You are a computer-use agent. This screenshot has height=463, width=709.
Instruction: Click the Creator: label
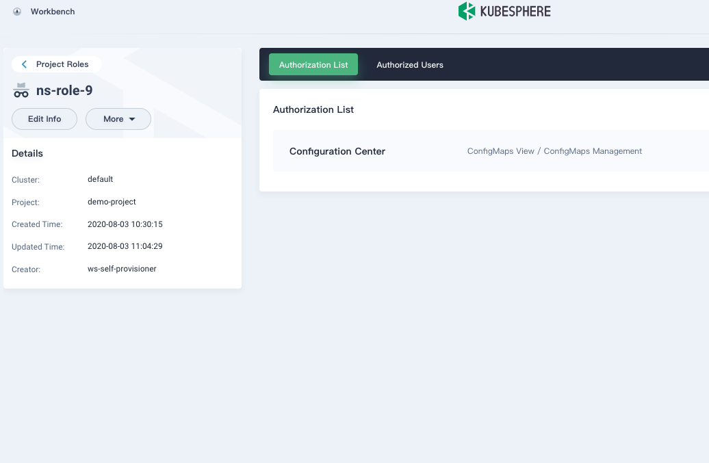26,269
